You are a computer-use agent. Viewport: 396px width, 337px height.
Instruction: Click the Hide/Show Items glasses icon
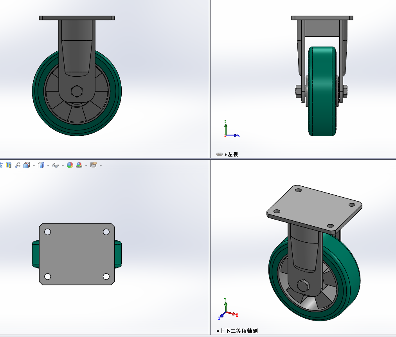coord(55,166)
